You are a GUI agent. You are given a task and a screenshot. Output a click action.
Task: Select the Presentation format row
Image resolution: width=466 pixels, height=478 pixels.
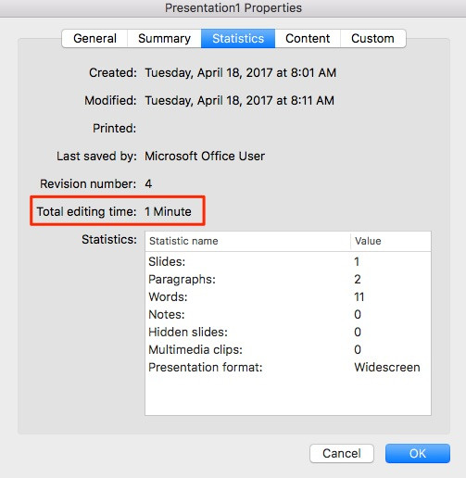tap(288, 367)
